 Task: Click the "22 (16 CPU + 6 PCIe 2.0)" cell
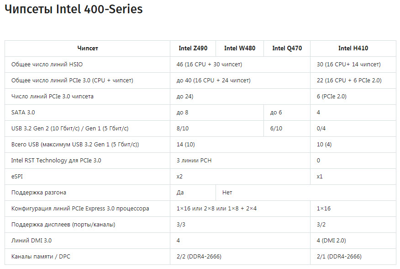[x=349, y=81]
